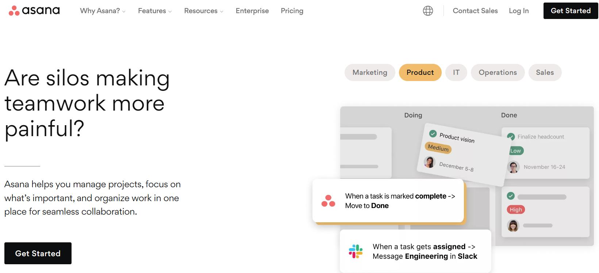Click the avatar on Product vision card
This screenshot has height=273, width=599.
tap(430, 162)
